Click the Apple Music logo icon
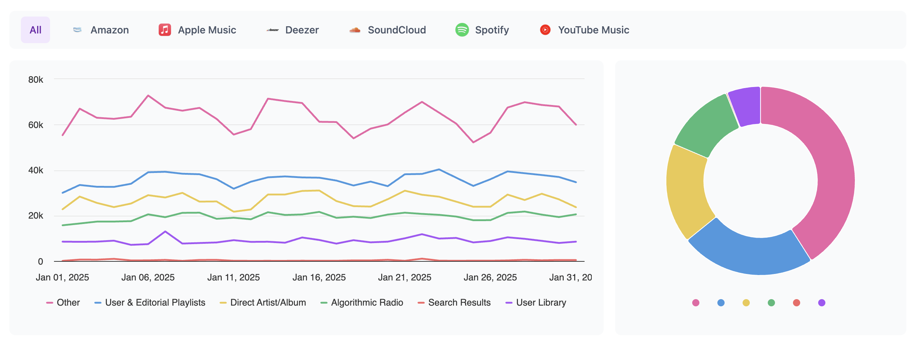The width and height of the screenshot is (915, 343). tap(165, 30)
